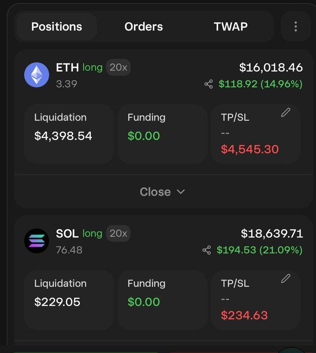Image resolution: width=316 pixels, height=353 pixels.
Task: Expand the Close dropdown for ETH
Action: pyautogui.click(x=162, y=192)
